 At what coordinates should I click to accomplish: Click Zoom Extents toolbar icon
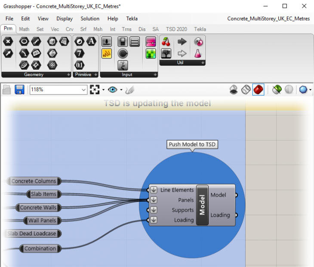95,89
